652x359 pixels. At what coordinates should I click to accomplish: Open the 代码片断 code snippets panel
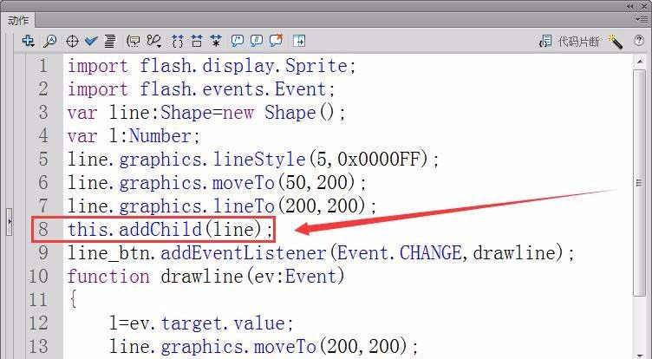[x=569, y=41]
